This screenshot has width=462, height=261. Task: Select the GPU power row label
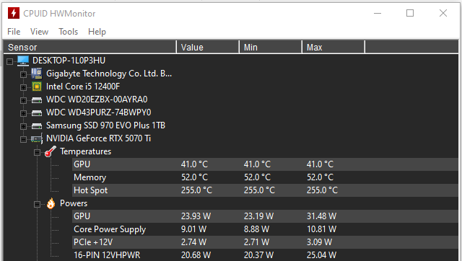[x=82, y=216]
